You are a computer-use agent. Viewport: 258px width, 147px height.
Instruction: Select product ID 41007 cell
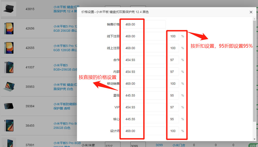click(30, 67)
